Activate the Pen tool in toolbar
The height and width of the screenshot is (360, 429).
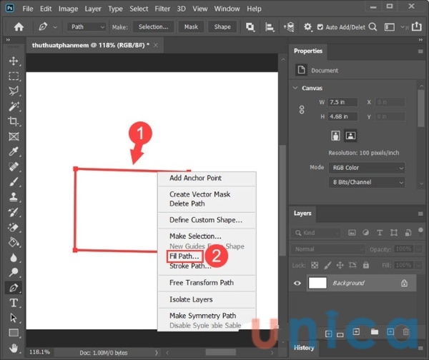[14, 288]
